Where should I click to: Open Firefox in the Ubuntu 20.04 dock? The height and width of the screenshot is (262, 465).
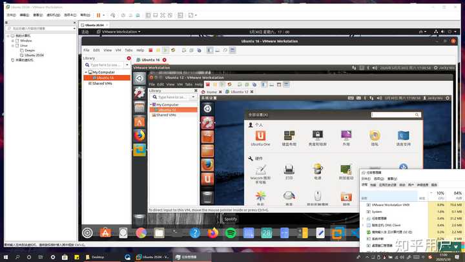(x=212, y=233)
